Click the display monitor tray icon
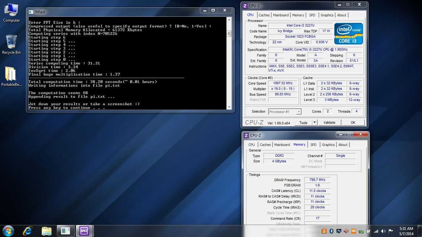Viewport: 422px width, 237px height. (339, 231)
